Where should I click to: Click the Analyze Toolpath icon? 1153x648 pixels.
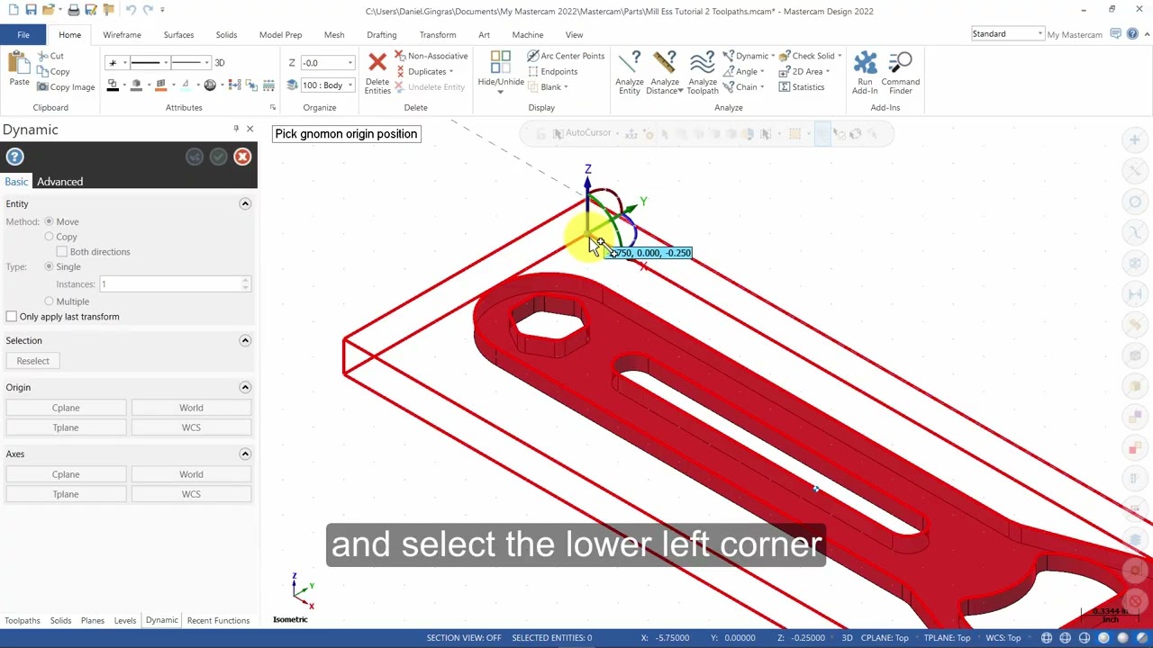tap(703, 63)
